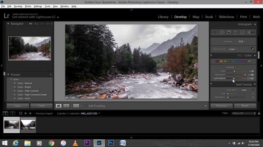The height and width of the screenshot is (147, 263).
Task: Apply Color - High Contrast preset
Action: click(28, 91)
